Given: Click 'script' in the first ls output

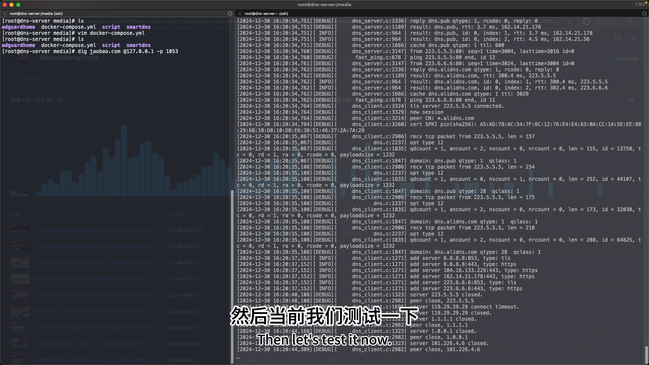Looking at the screenshot, I should pyautogui.click(x=111, y=27).
